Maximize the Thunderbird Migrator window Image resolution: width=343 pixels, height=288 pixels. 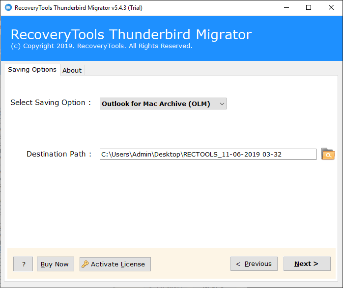309,8
